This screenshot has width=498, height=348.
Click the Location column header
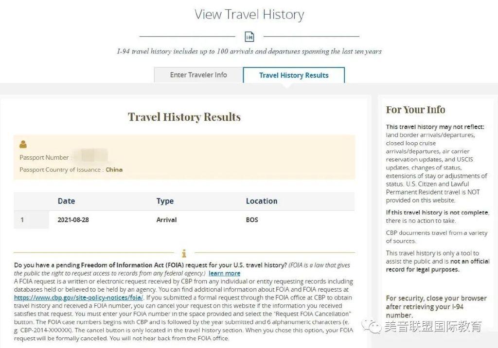(x=262, y=201)
